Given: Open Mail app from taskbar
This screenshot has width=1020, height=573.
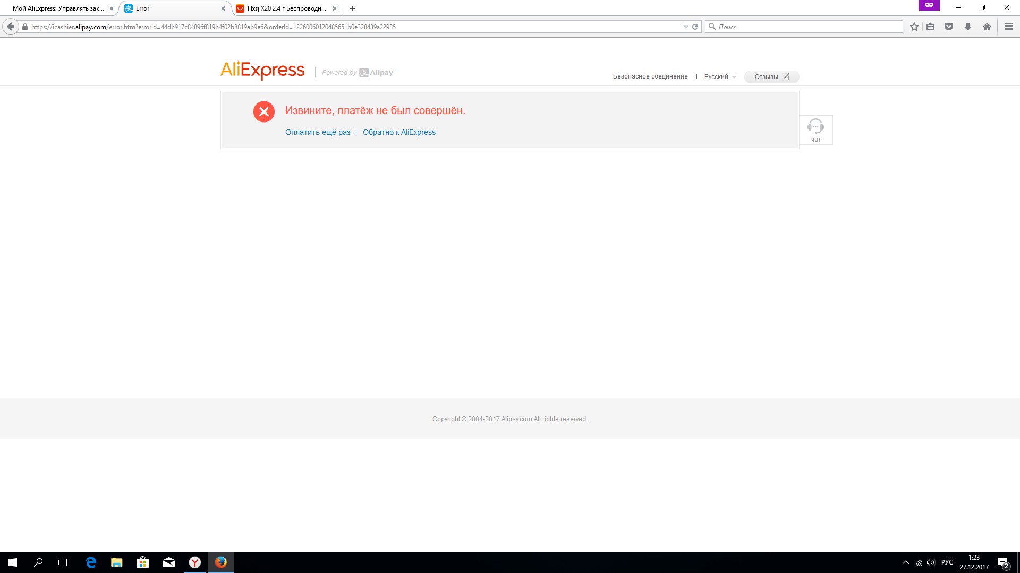Looking at the screenshot, I should (169, 562).
